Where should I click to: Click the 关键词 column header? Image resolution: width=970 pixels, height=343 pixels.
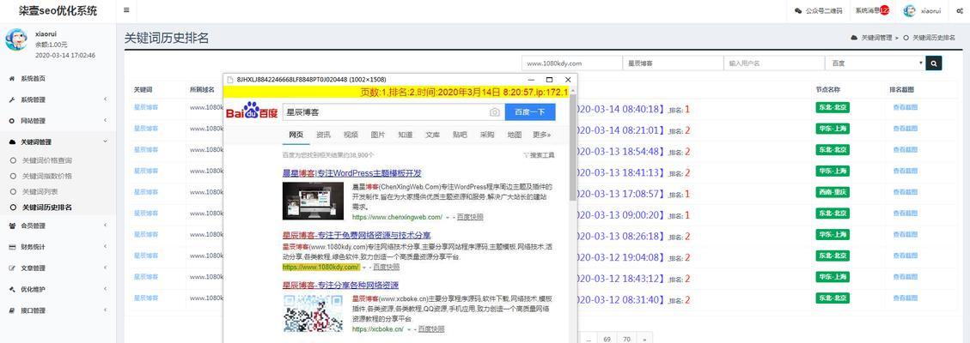tap(143, 89)
